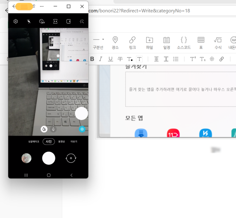The width and height of the screenshot is (236, 218).
Task: Toggle strikethrough text formatting
Action: [x=120, y=59]
